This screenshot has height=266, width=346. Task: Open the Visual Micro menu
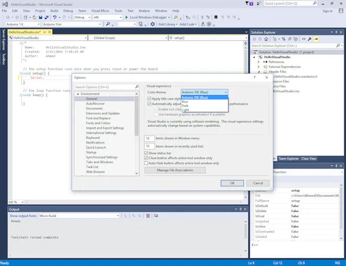[100, 10]
